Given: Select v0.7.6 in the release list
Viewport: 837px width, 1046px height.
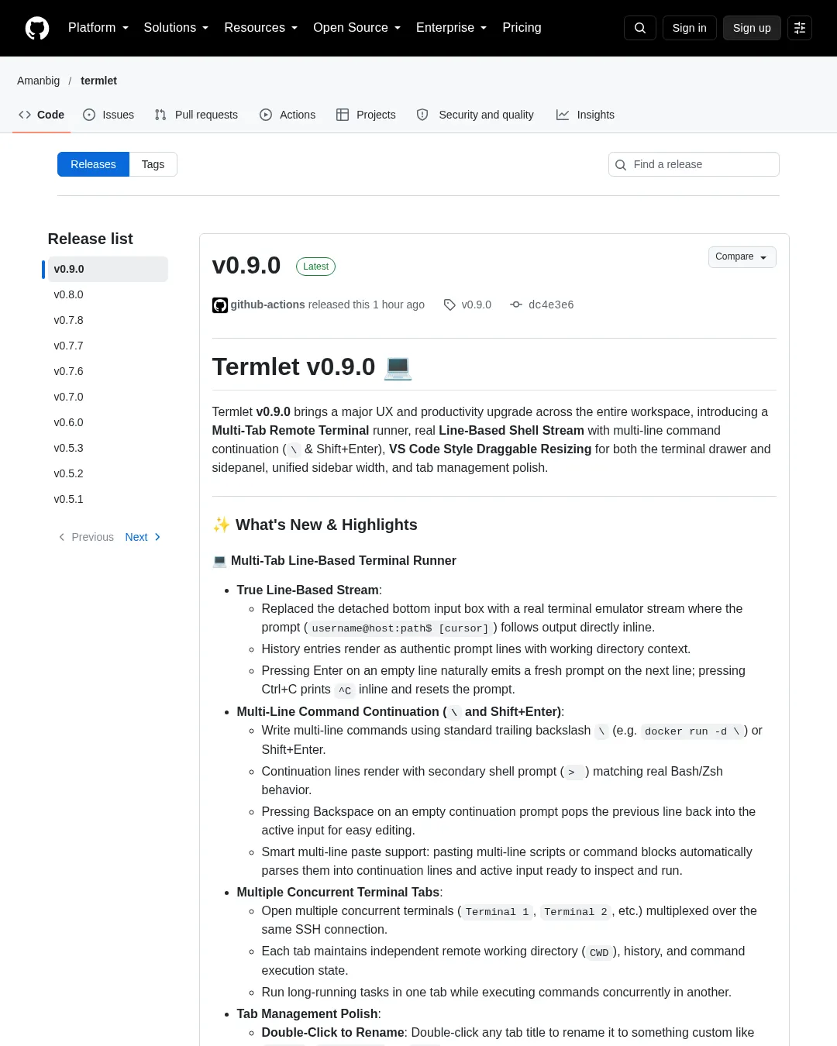Looking at the screenshot, I should [108, 371].
